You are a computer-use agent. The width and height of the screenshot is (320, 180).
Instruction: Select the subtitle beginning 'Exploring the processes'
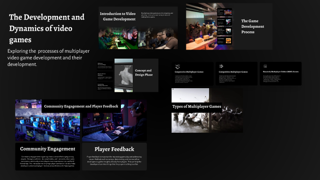coord(48,58)
